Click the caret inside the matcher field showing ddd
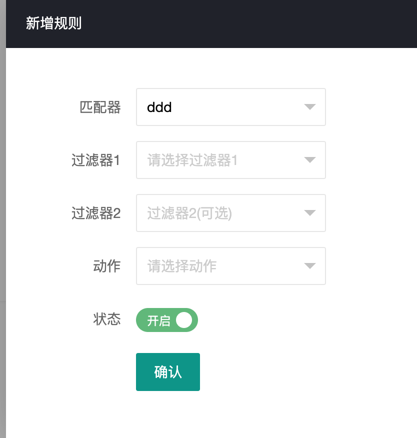The height and width of the screenshot is (438, 417). (309, 106)
